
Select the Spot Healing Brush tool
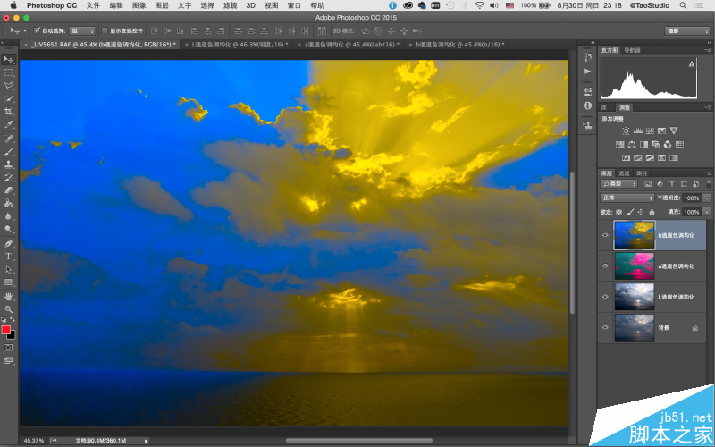pyautogui.click(x=8, y=139)
